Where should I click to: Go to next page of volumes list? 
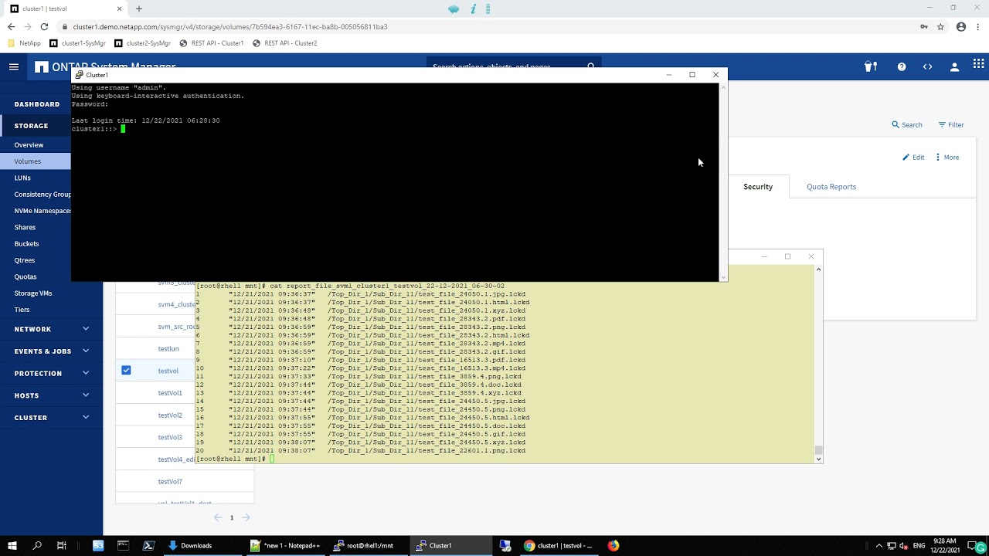246,517
